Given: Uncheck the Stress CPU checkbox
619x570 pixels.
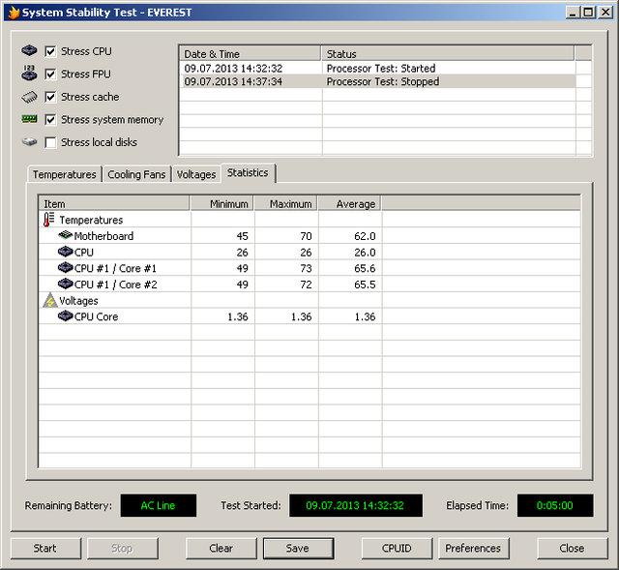Looking at the screenshot, I should [x=50, y=51].
